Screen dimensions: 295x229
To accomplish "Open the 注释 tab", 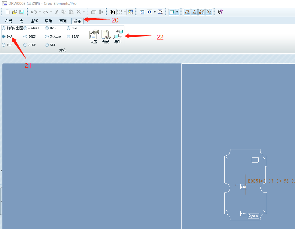I will click(x=34, y=21).
